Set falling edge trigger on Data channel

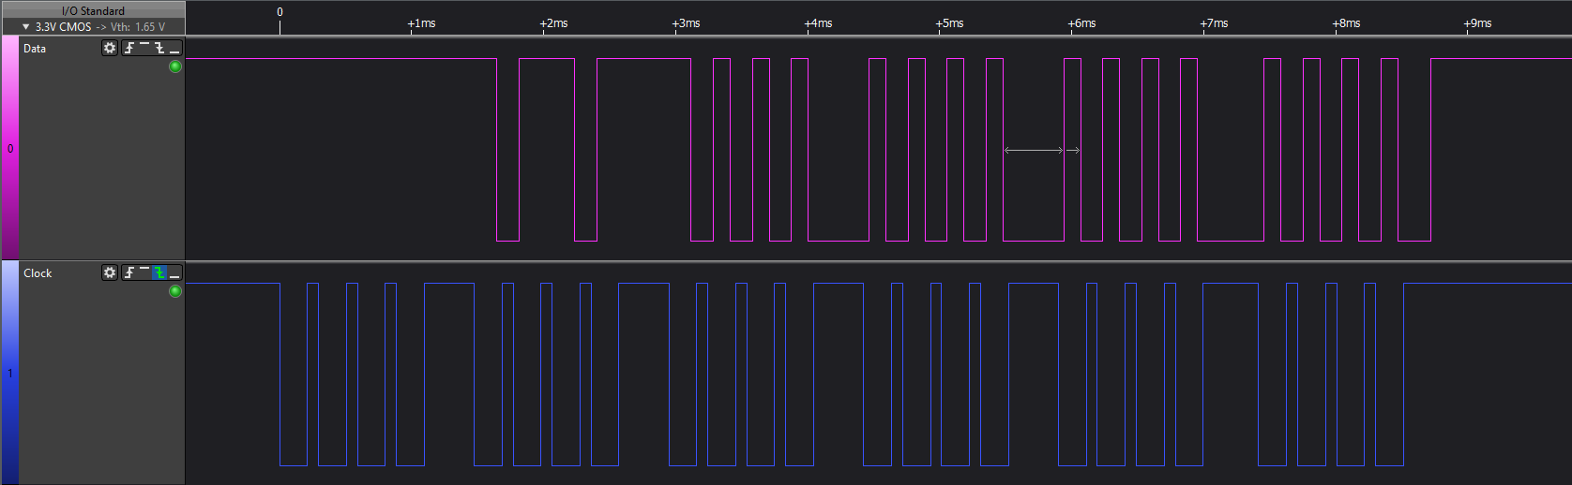click(159, 48)
